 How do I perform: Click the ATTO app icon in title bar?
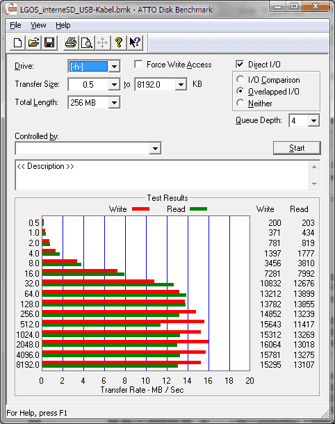[12, 10]
